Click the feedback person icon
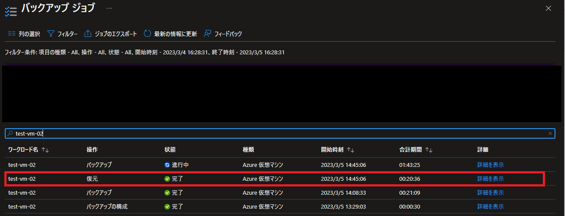 (207, 33)
